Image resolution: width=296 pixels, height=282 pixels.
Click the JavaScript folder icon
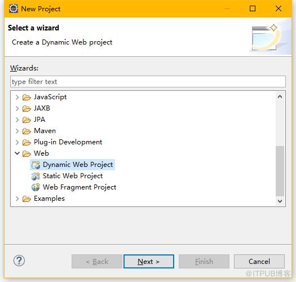pos(26,97)
